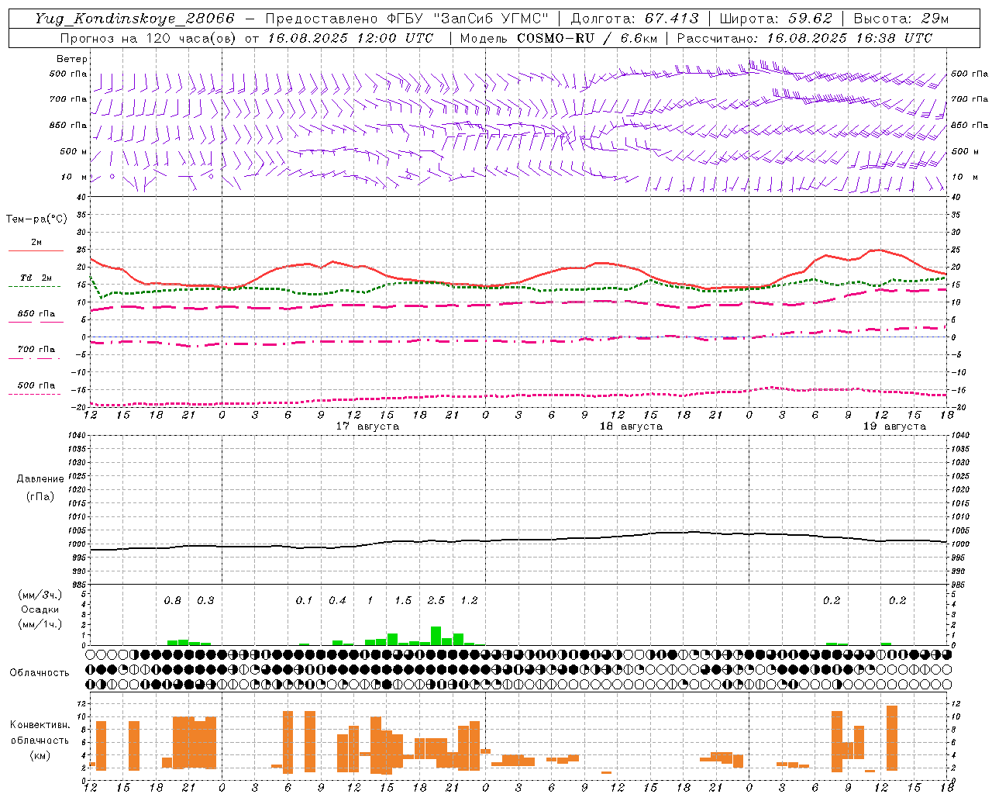Click the forecast header Прогноз на 120 часа(ов)

148,38
